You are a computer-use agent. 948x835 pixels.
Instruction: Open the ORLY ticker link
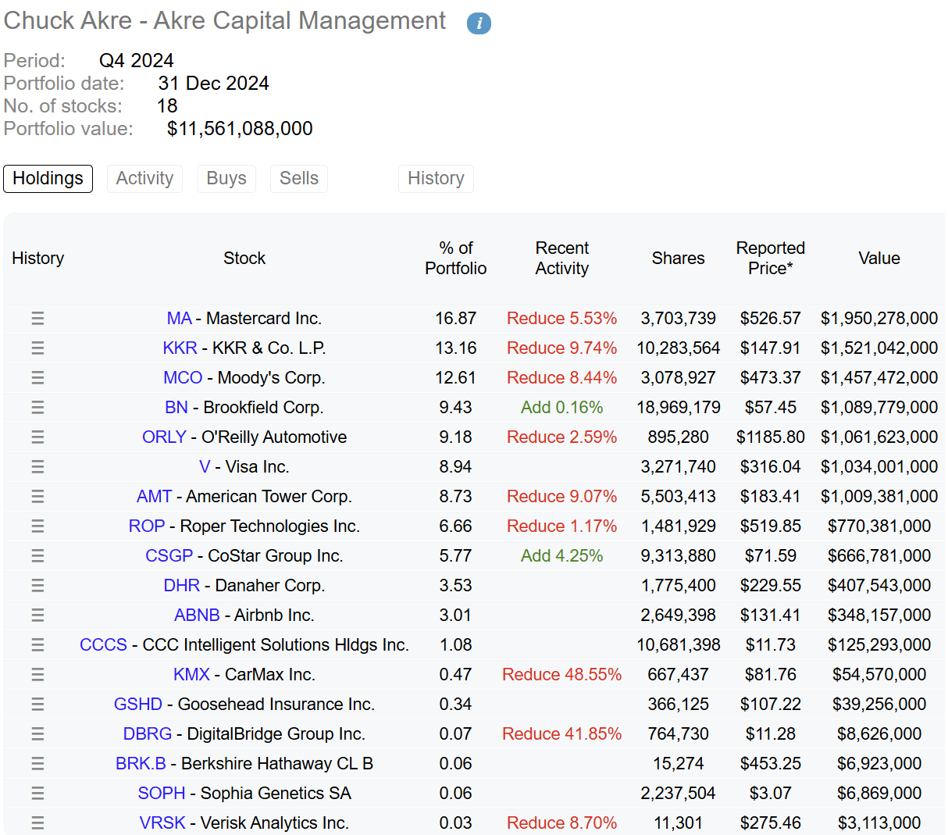pos(164,437)
